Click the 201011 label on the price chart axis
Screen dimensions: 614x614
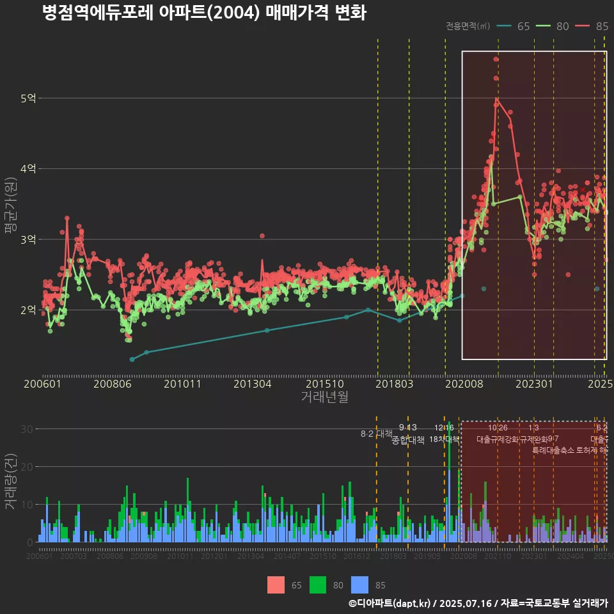pos(182,384)
